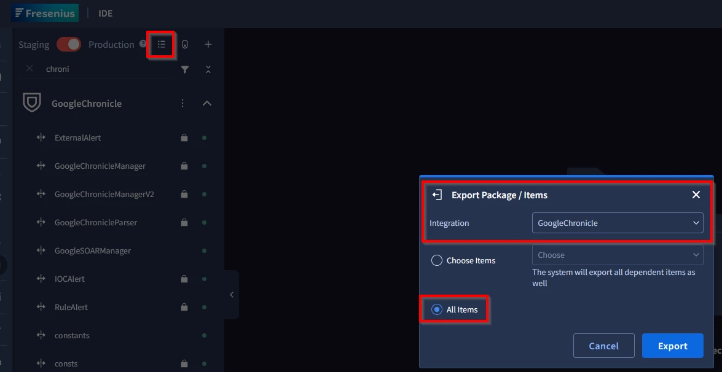Click the arrows icon beside RuleAlert
The width and height of the screenshot is (722, 372).
41,306
